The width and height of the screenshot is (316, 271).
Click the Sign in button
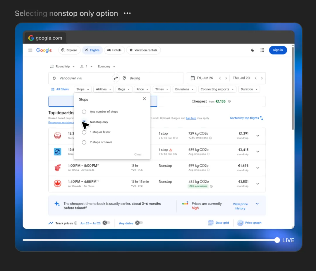point(278,50)
